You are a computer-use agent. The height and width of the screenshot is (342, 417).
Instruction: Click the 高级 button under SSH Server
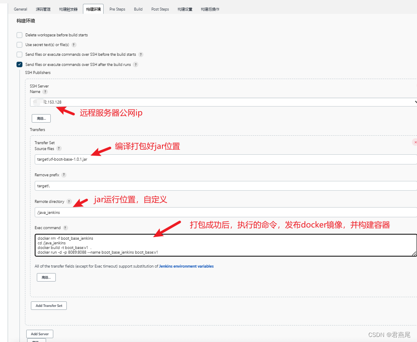(x=41, y=118)
